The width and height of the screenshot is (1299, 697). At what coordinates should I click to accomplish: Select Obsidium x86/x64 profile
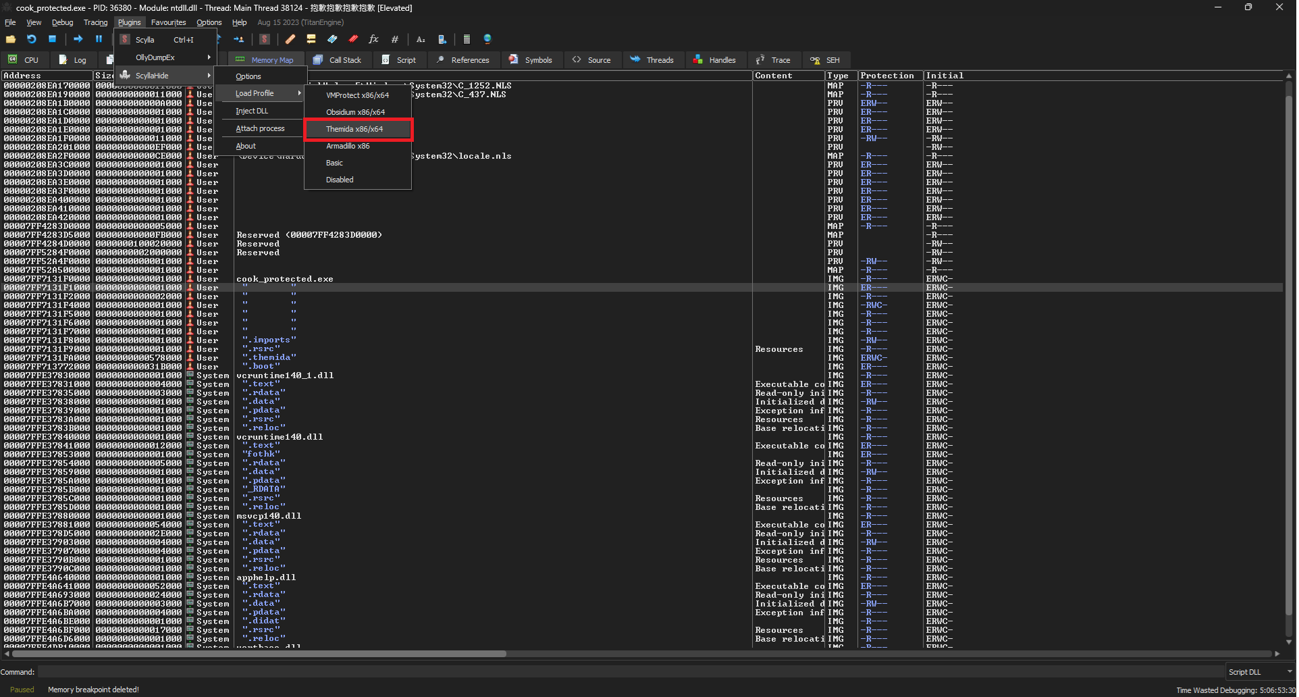(358, 112)
